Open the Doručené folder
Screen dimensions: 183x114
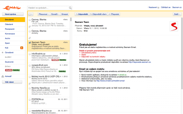tap(12, 20)
